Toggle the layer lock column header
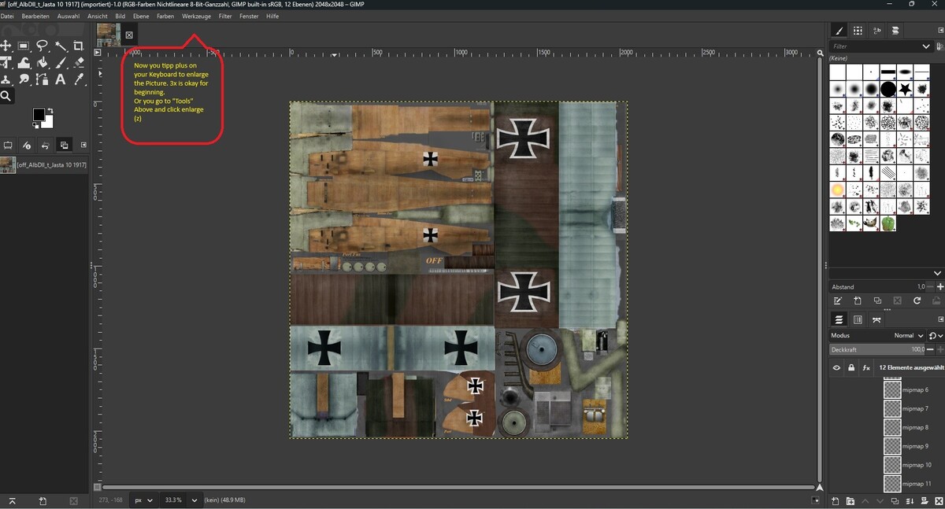 (851, 367)
